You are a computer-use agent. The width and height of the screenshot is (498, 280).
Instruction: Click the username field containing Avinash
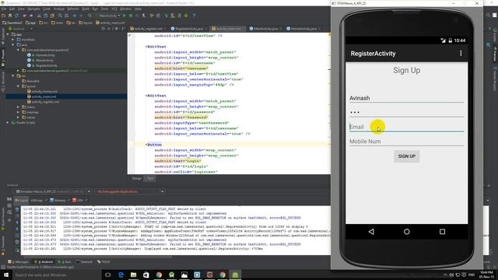pyautogui.click(x=406, y=98)
